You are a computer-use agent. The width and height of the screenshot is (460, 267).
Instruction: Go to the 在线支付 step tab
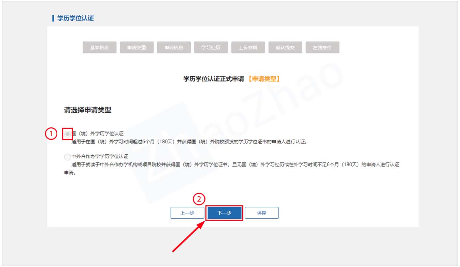click(322, 48)
